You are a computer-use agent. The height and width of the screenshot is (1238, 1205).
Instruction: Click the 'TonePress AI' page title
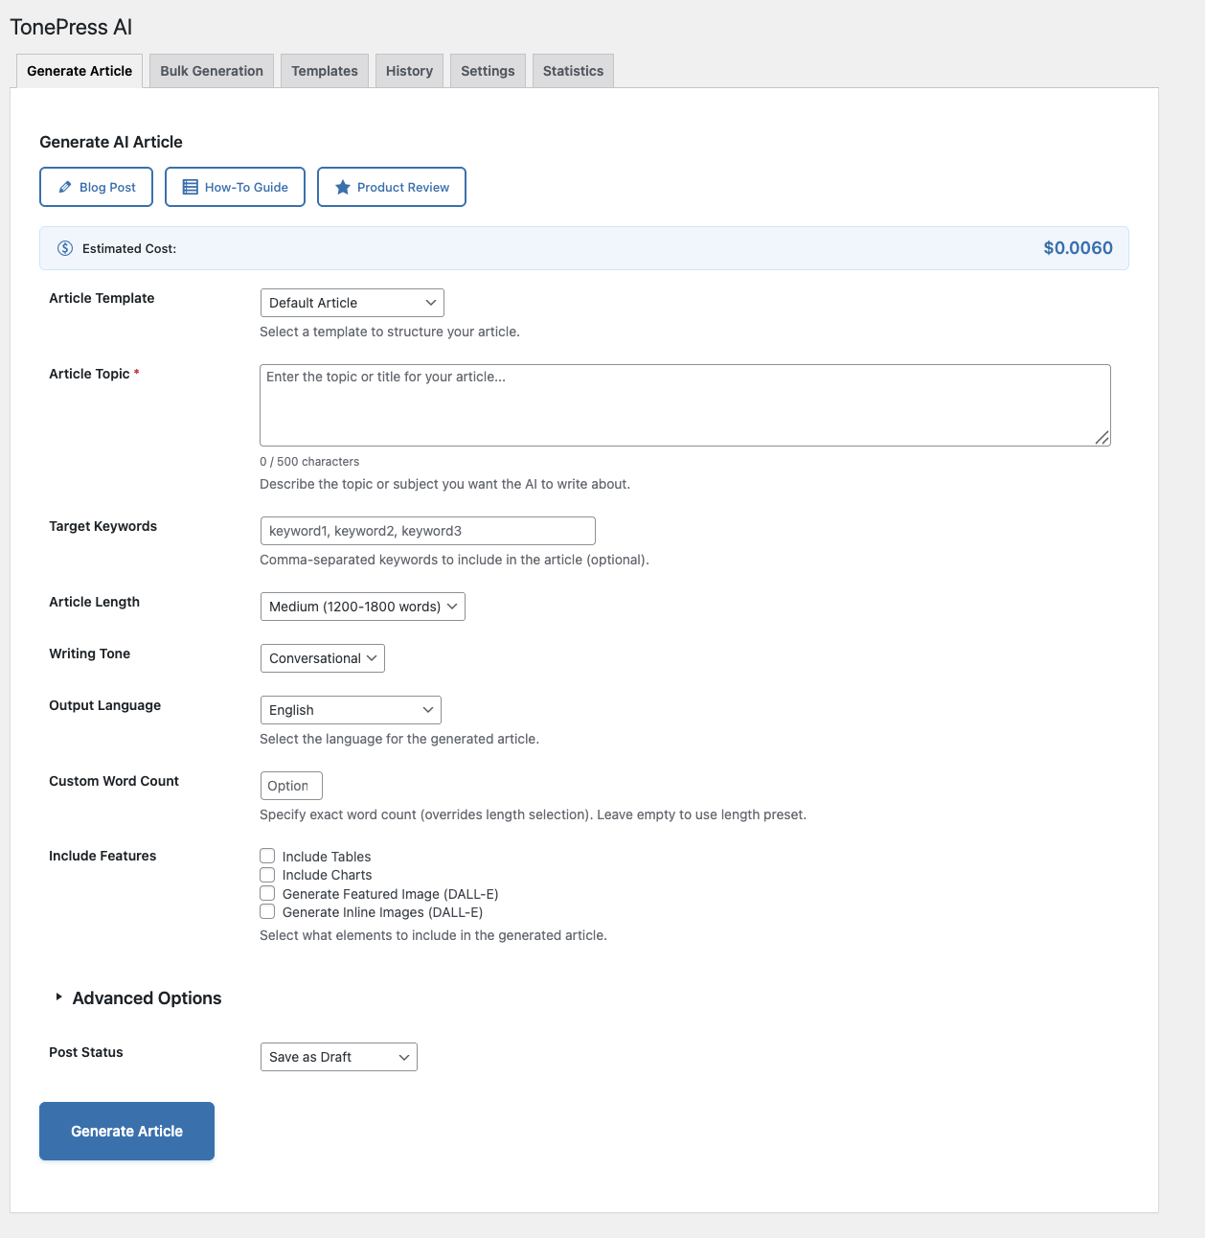(71, 27)
